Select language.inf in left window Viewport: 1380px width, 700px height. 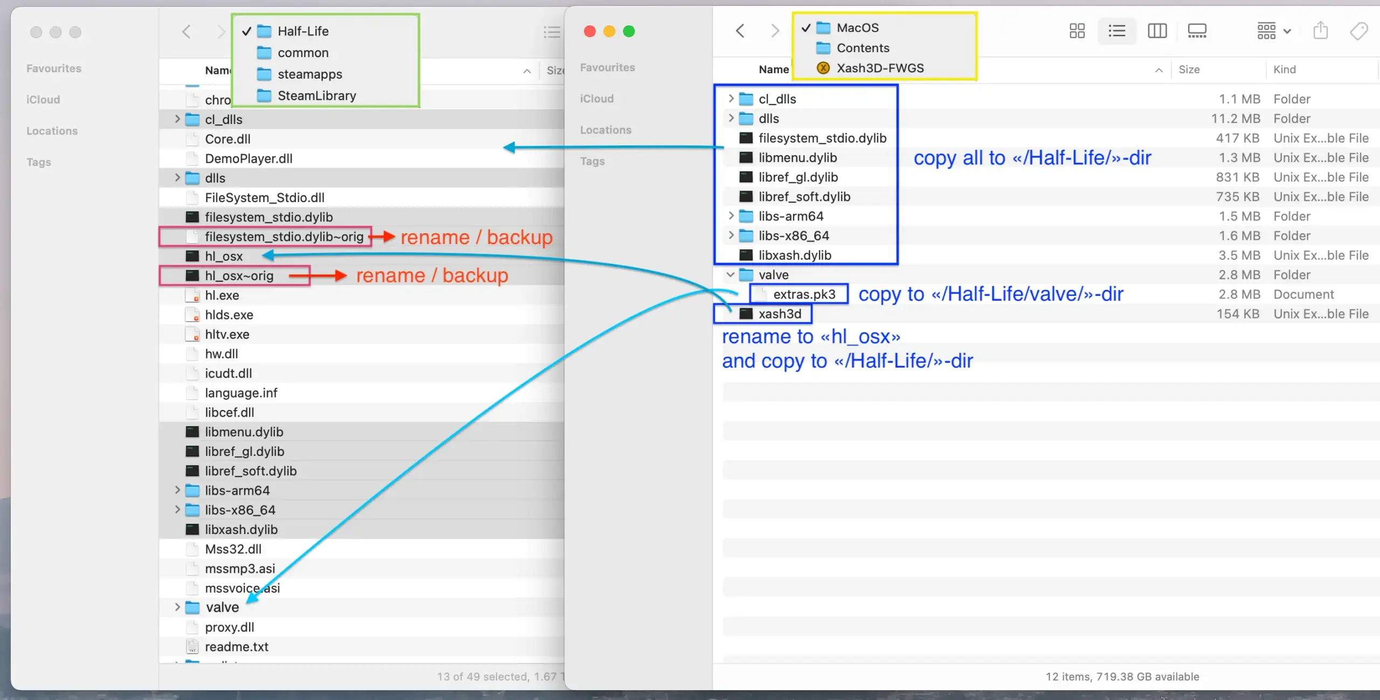point(241,393)
